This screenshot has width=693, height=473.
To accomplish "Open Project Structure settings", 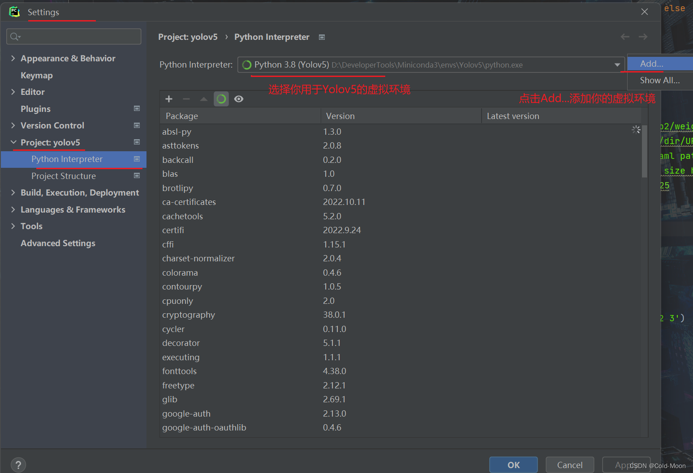I will 64,176.
